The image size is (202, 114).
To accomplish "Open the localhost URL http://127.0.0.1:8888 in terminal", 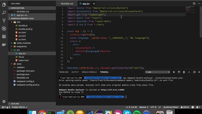I will point(112,90).
